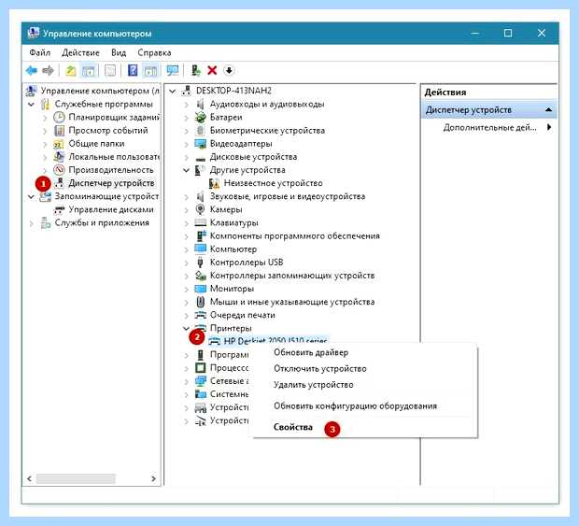Screen dimensions: 579x526
Task: Click the left pane scroll-left arrow
Action: [30, 478]
